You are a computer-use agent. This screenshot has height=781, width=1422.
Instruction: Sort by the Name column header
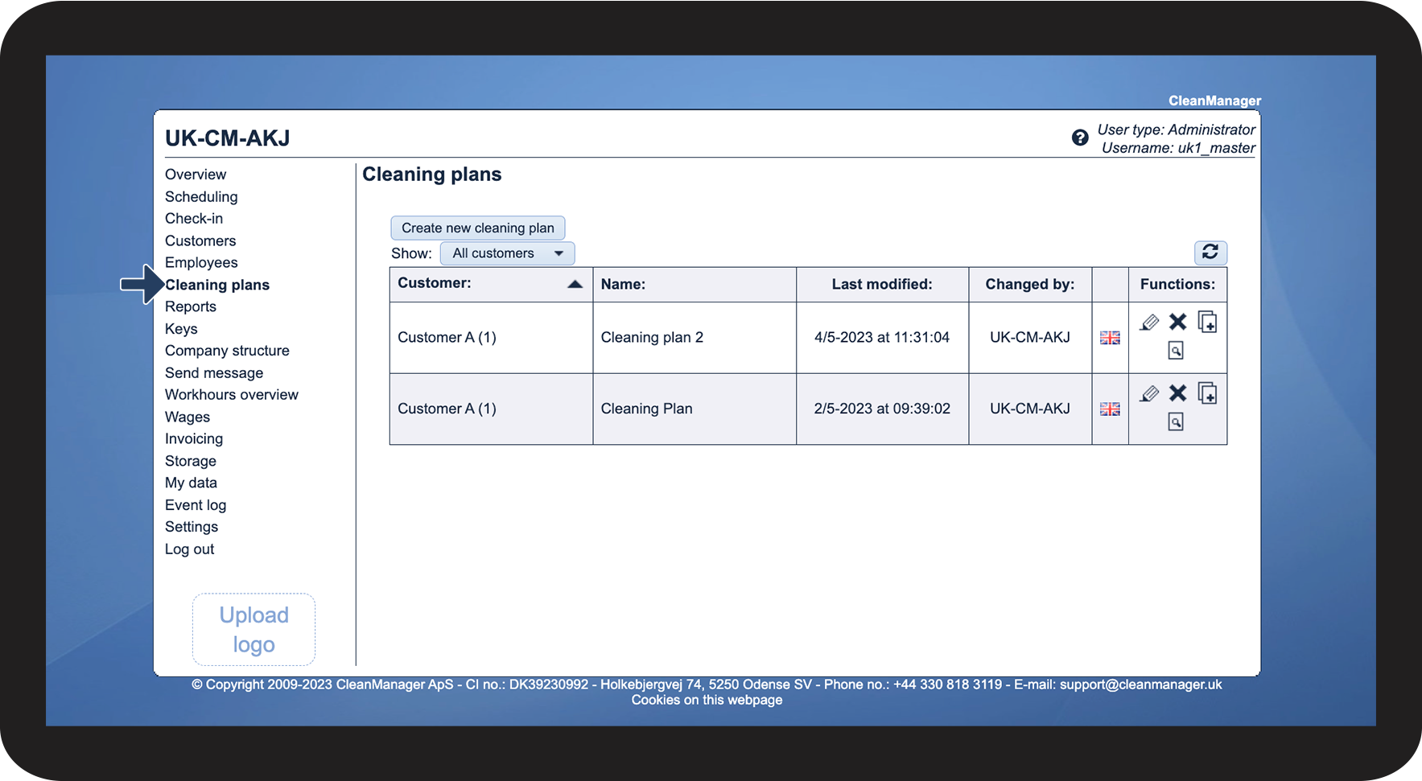(623, 284)
